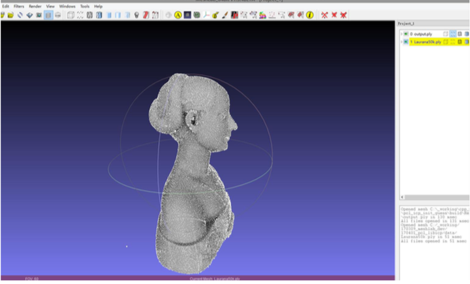Click the yellow 'A' align tool icon
This screenshot has height=284, width=470.
[178, 14]
